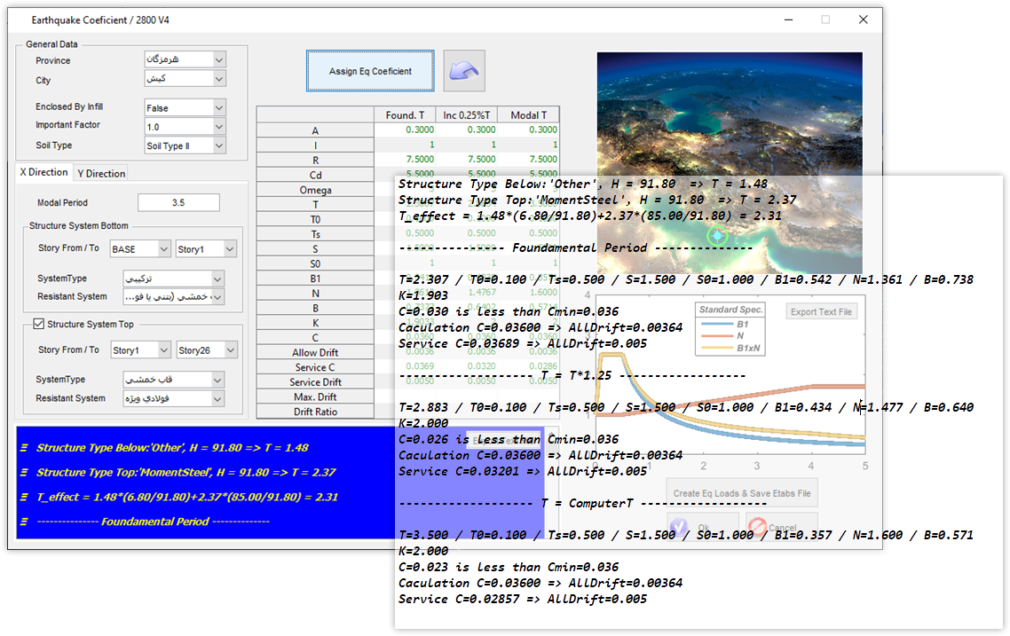Click the blue undo arrow icon button
Image resolution: width=1010 pixels, height=636 pixels.
coord(464,71)
